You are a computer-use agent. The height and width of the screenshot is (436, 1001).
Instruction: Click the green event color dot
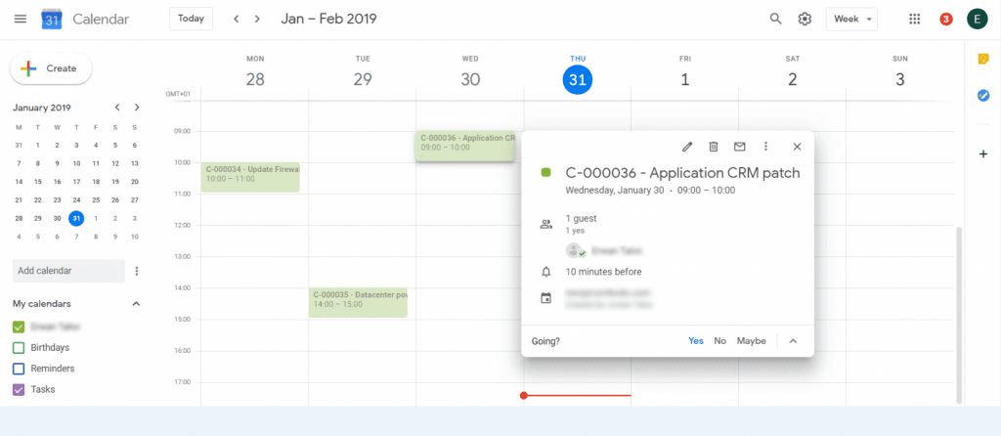546,173
